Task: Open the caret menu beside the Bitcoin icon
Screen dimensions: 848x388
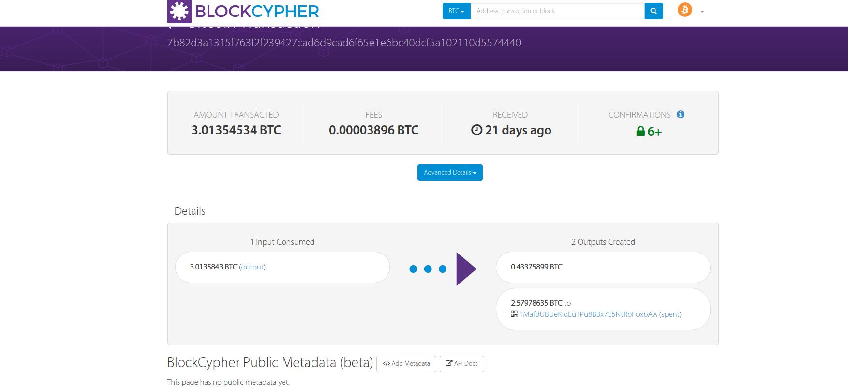Action: tap(702, 12)
